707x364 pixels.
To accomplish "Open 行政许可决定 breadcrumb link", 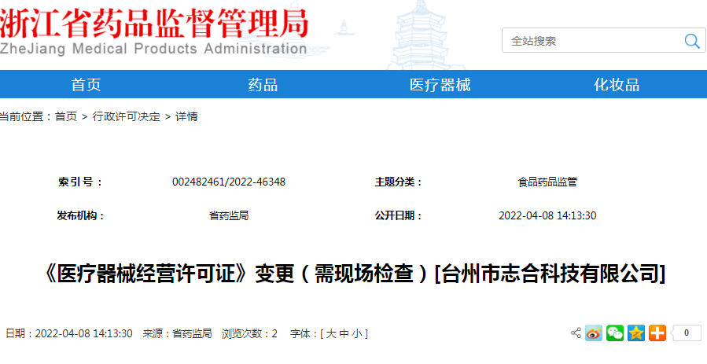I will pos(127,116).
